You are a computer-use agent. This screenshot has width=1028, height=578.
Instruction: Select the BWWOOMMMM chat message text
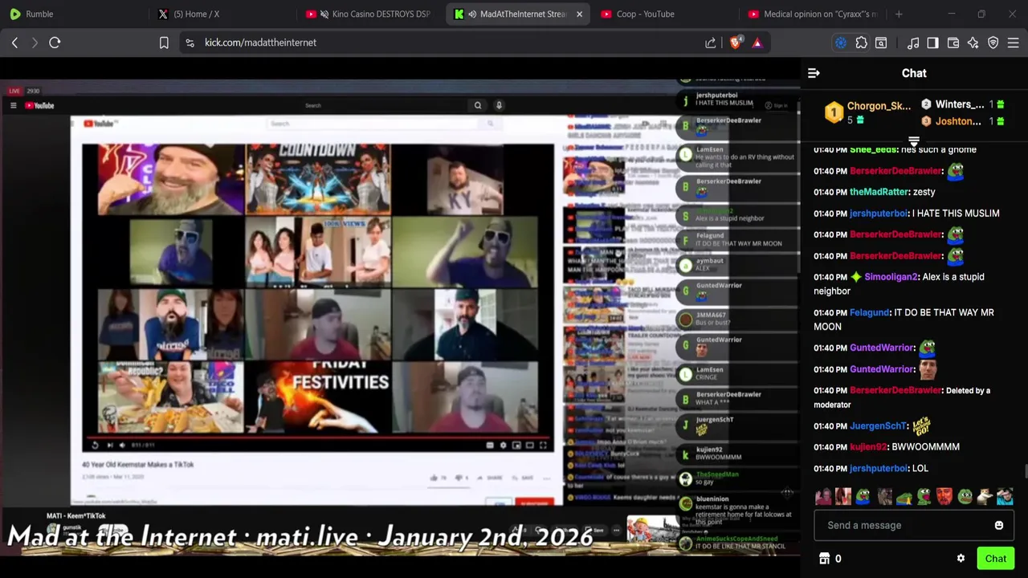click(925, 447)
